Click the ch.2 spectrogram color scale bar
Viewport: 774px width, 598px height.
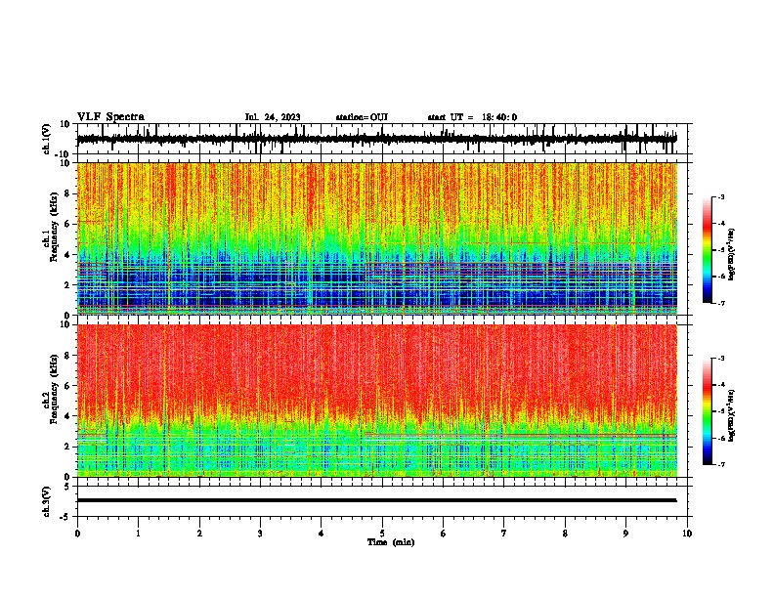pos(707,411)
